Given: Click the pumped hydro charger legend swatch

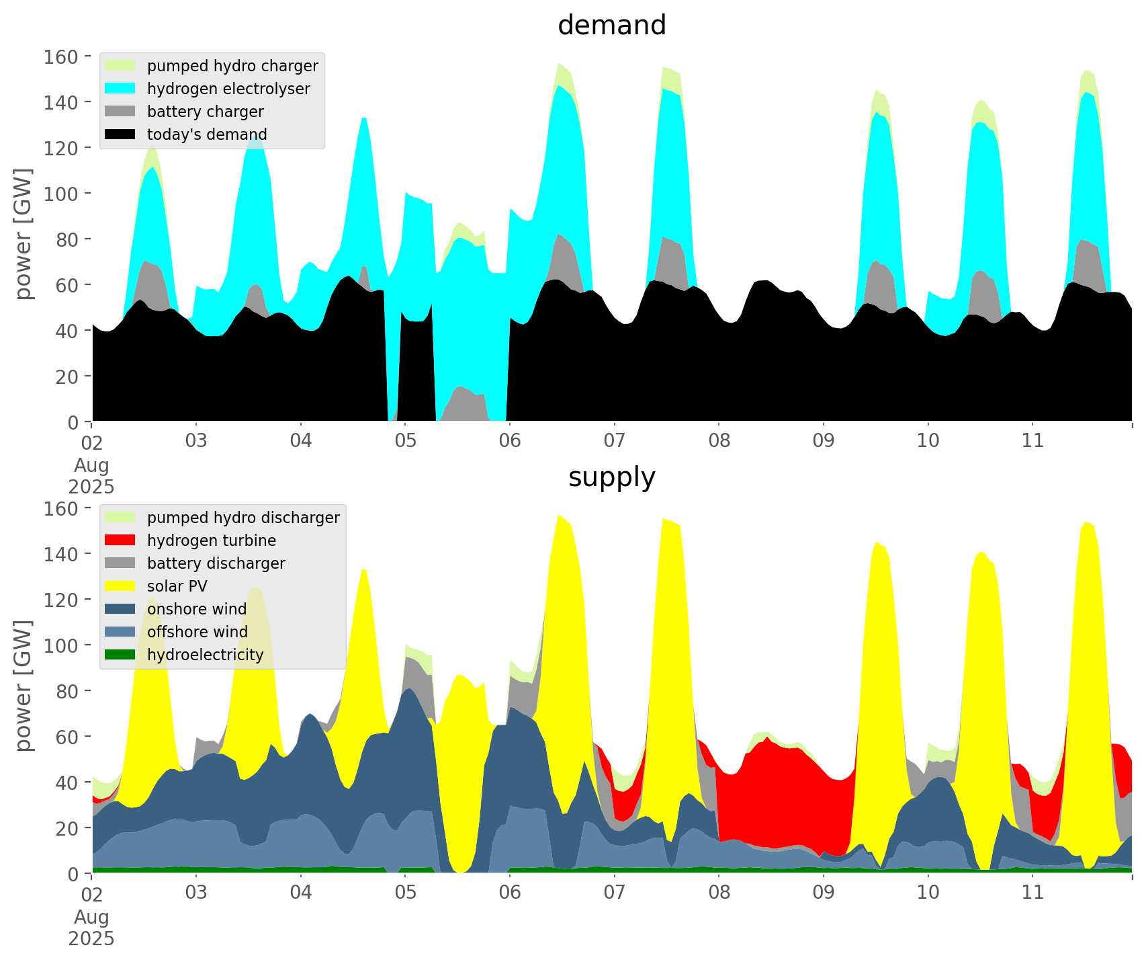Looking at the screenshot, I should click(120, 66).
